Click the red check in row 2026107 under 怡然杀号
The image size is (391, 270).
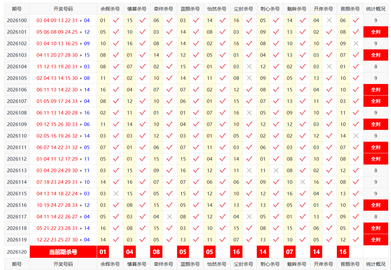point(223,101)
